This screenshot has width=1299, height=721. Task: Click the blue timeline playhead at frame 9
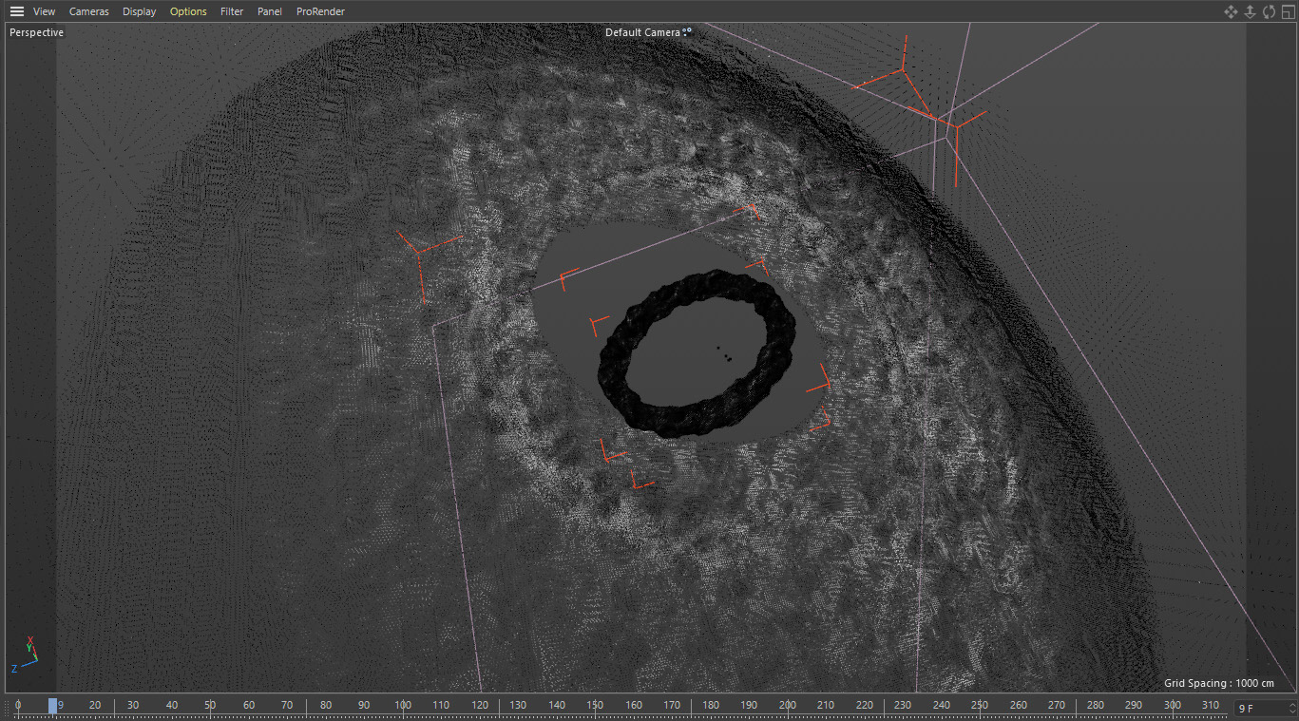(53, 706)
